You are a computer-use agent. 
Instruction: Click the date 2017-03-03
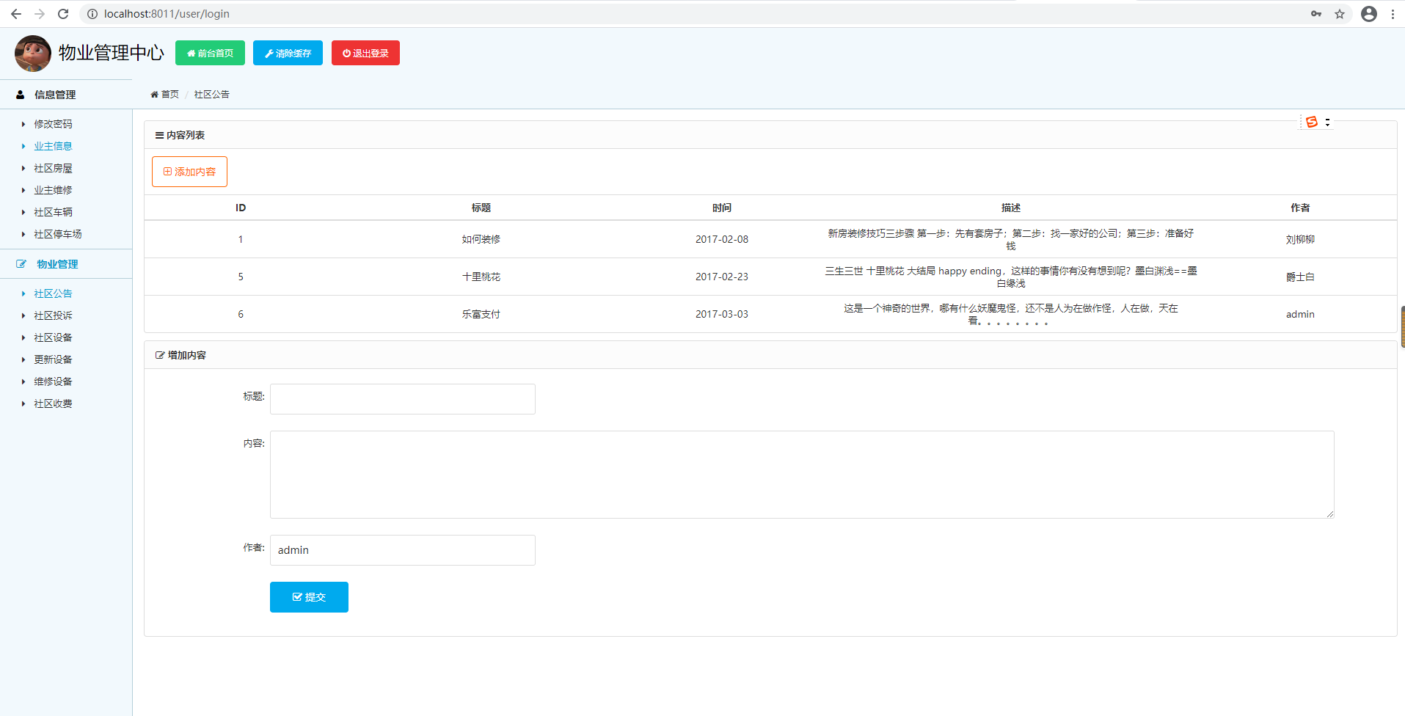[x=722, y=314]
